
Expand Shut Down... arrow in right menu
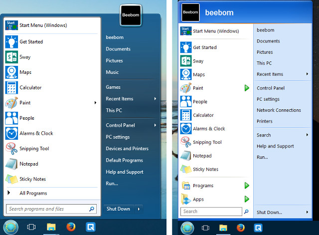(307, 212)
